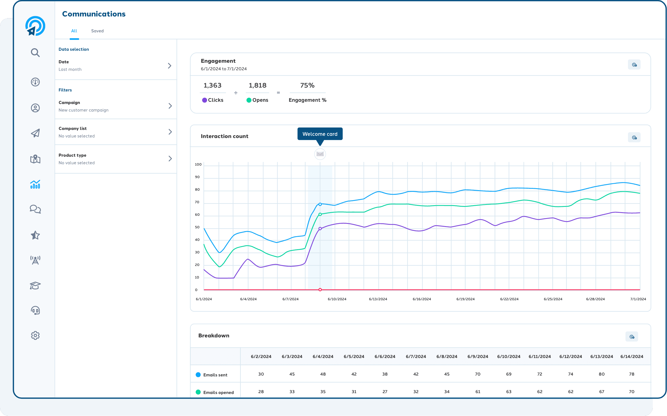Open the map location icon in the sidebar
667x416 pixels.
tap(35, 159)
